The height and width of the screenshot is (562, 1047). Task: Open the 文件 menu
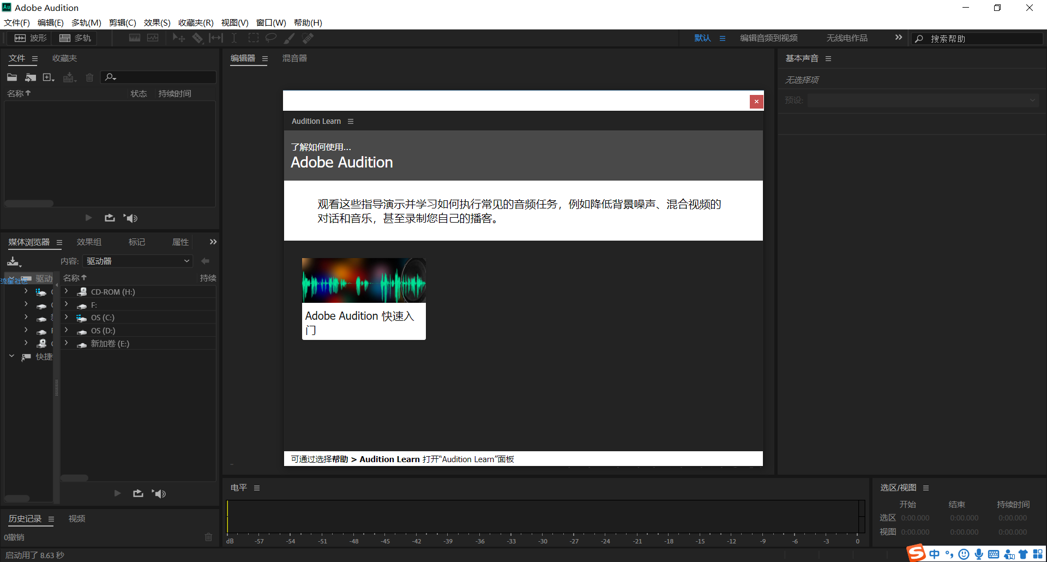17,22
